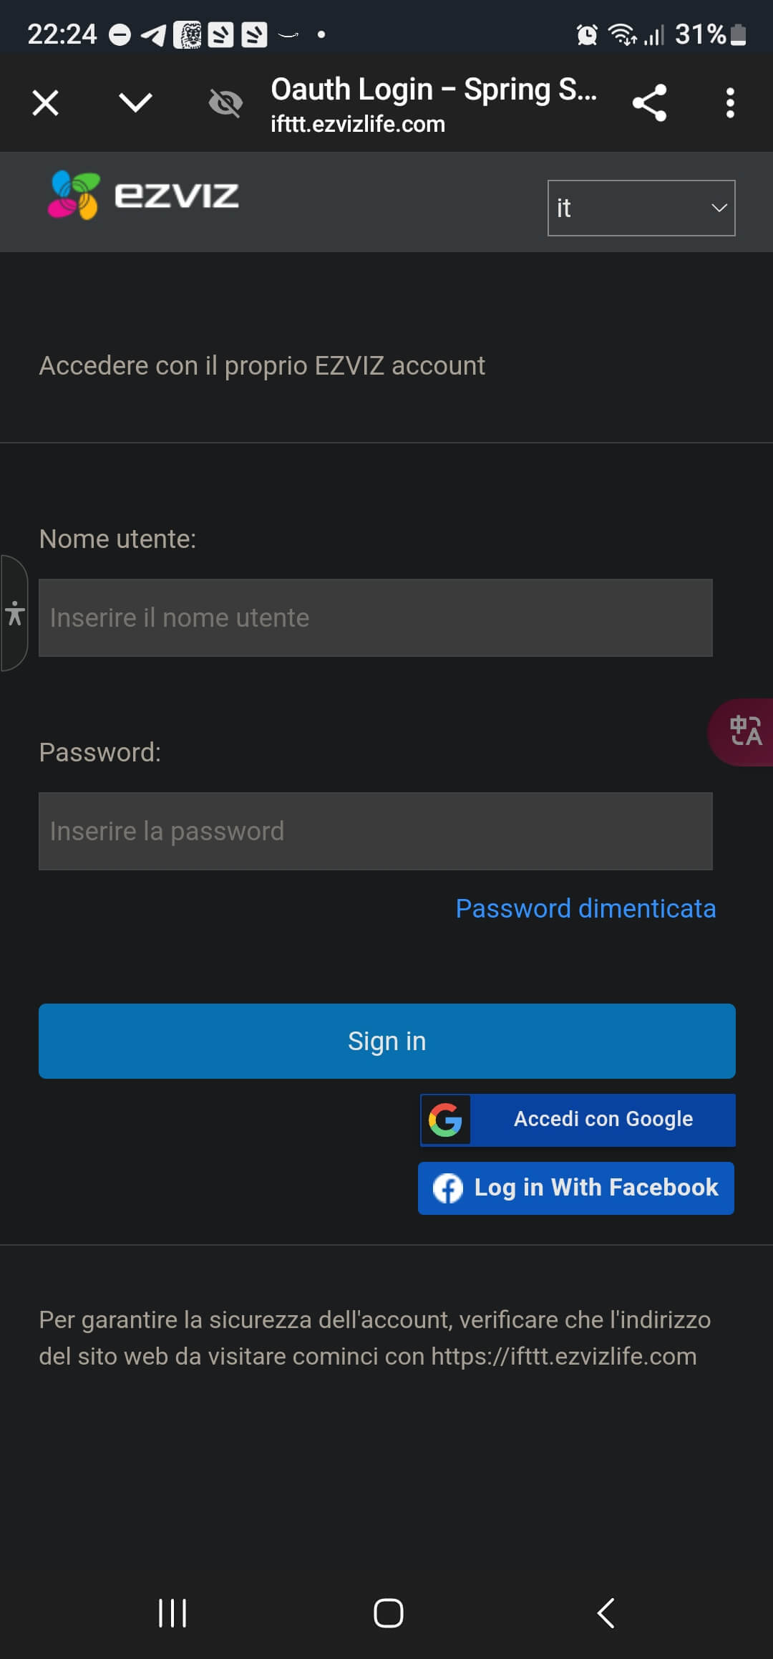Open the 'Password dimenticata' link
773x1659 pixels.
coord(585,908)
